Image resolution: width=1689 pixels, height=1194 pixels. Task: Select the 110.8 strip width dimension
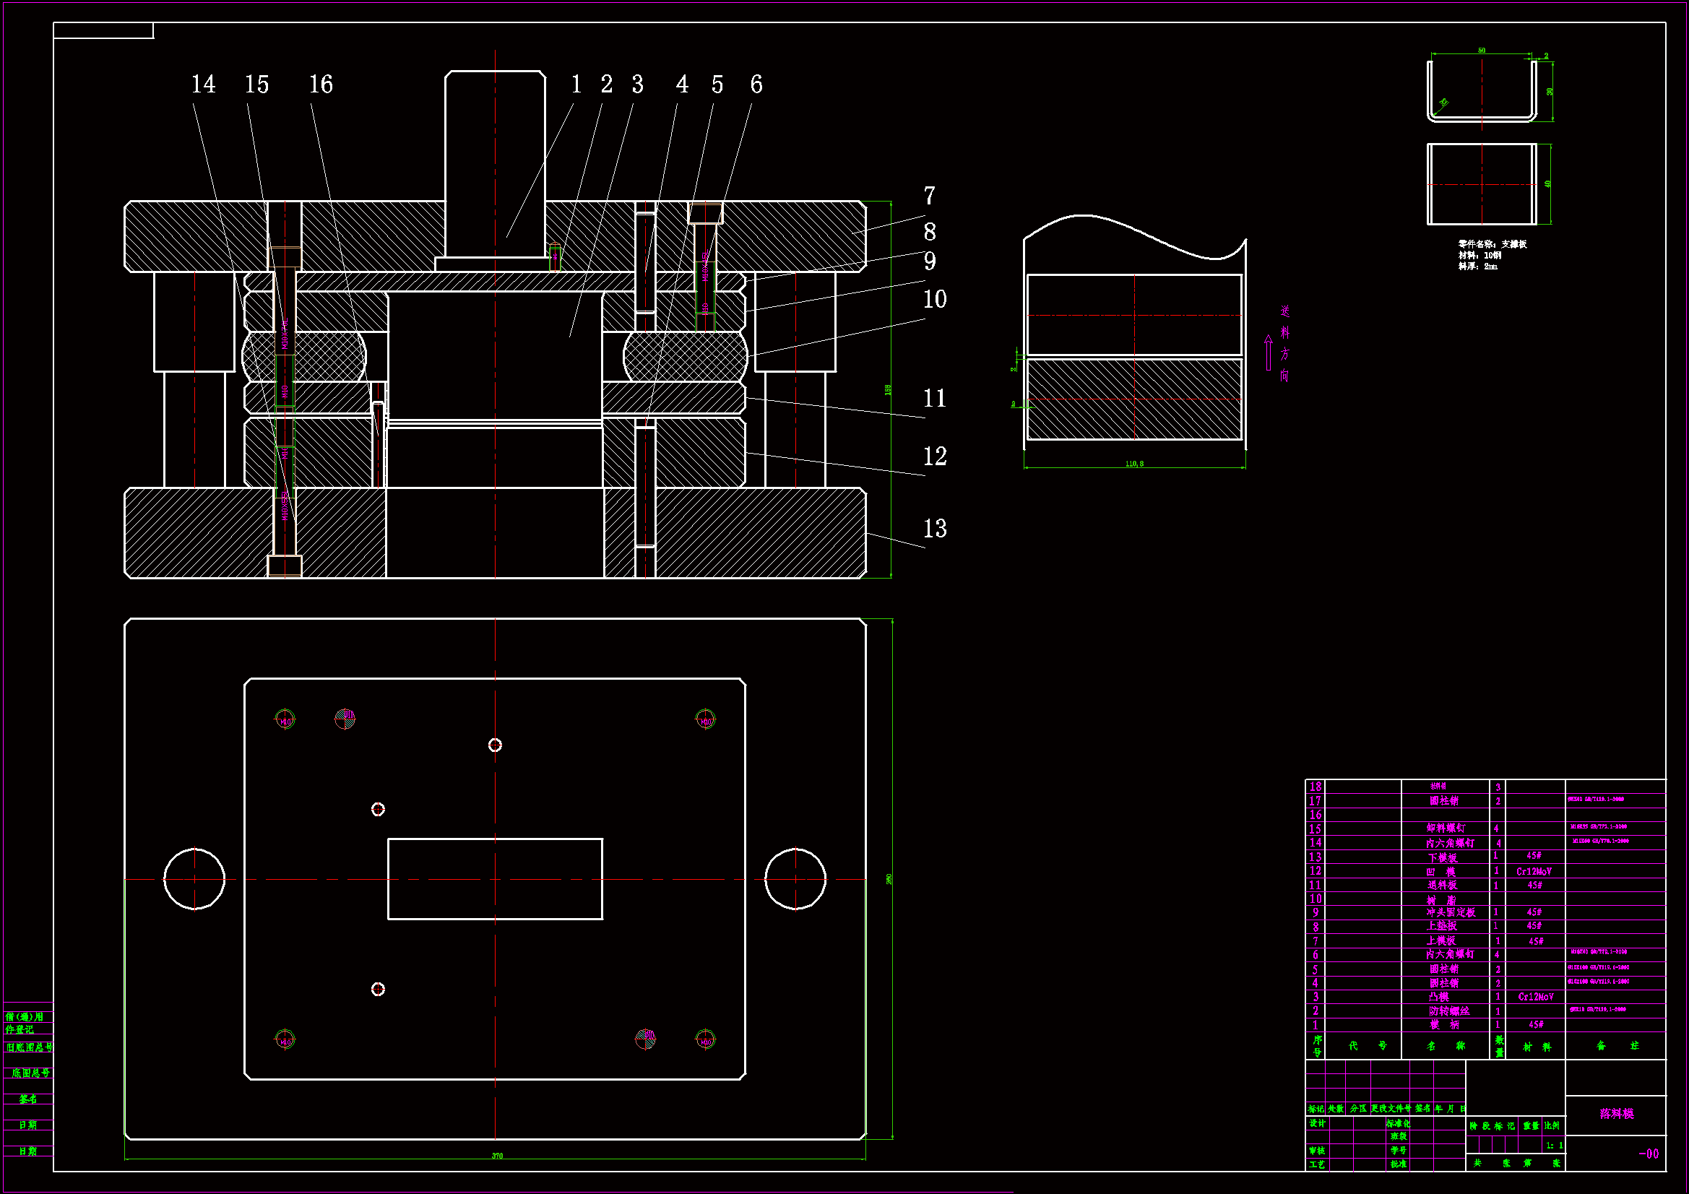pyautogui.click(x=1134, y=464)
